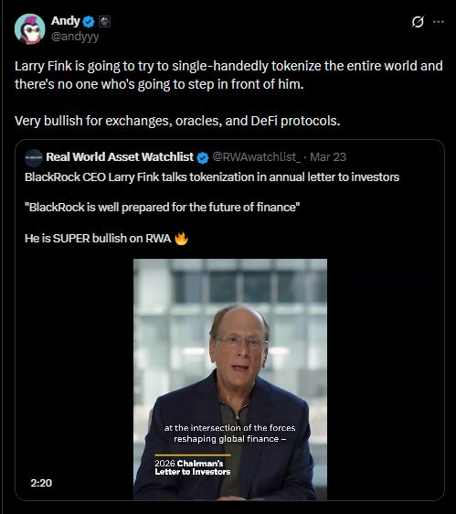Click Andy's blue verified checkmark badge
The image size is (456, 514).
pos(89,22)
